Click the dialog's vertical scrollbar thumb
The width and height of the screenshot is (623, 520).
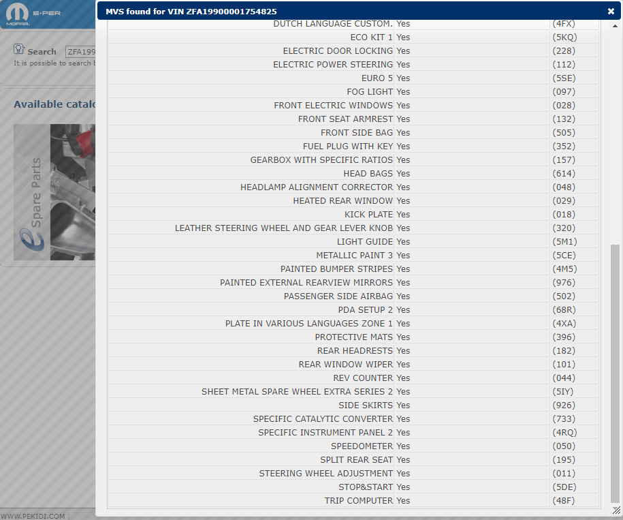point(615,371)
